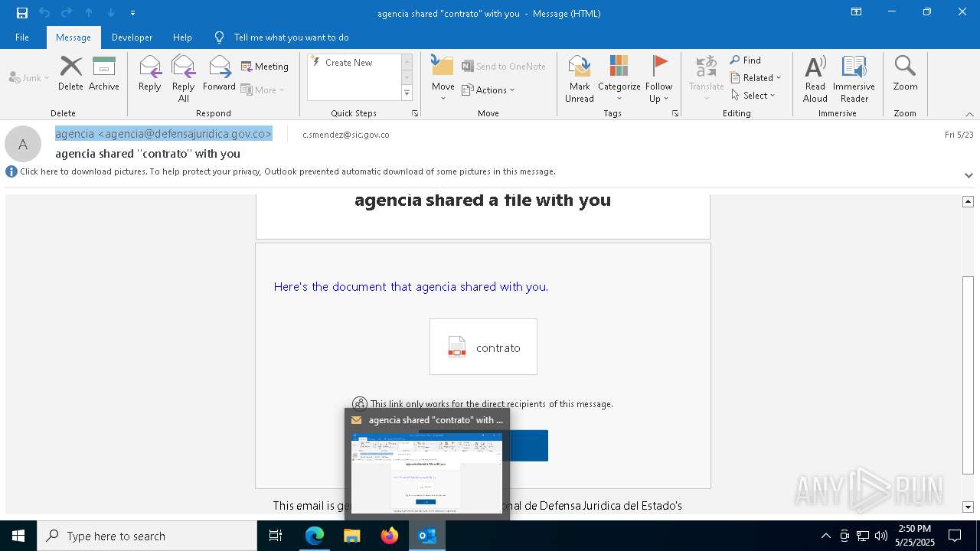Click Here's the document link text
The width and height of the screenshot is (980, 551).
point(411,287)
